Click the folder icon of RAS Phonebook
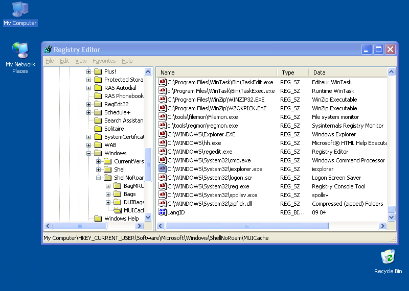This screenshot has width=409, height=291. (x=98, y=96)
